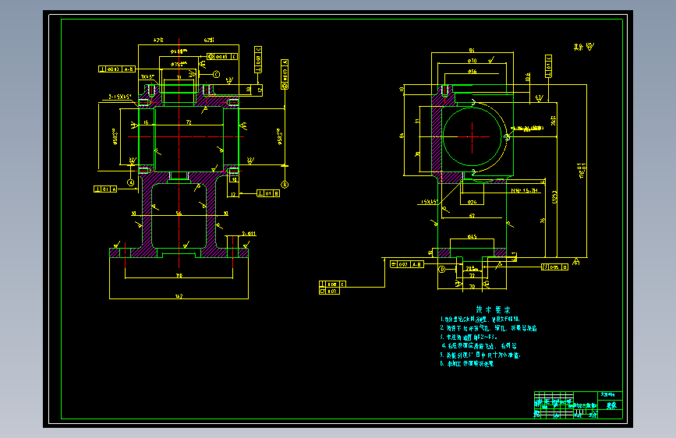Select the dimension text 56 in lower body
This screenshot has width=676, height=438.
[x=179, y=213]
